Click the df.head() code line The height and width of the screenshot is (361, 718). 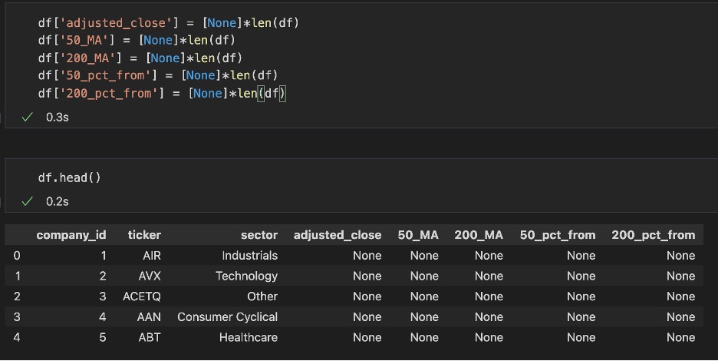(x=70, y=178)
